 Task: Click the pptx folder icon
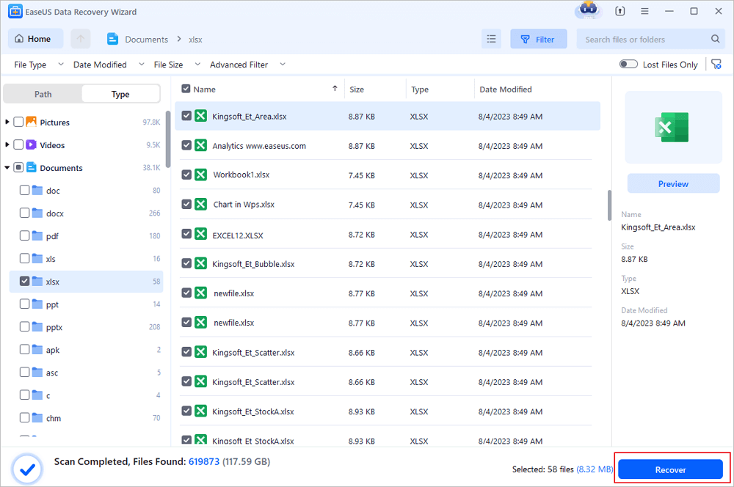click(x=37, y=327)
